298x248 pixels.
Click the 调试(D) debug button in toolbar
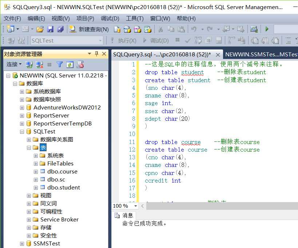(156, 40)
